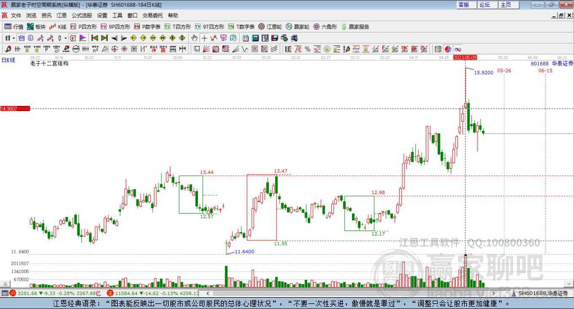
Task: Jump to the last bar with skip-end arrow
Action: point(104,38)
